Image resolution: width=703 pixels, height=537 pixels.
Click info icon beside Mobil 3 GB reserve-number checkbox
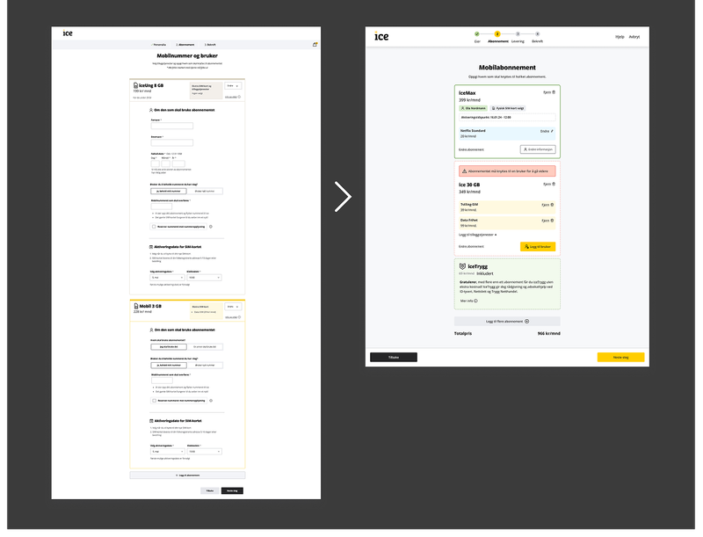(x=211, y=401)
